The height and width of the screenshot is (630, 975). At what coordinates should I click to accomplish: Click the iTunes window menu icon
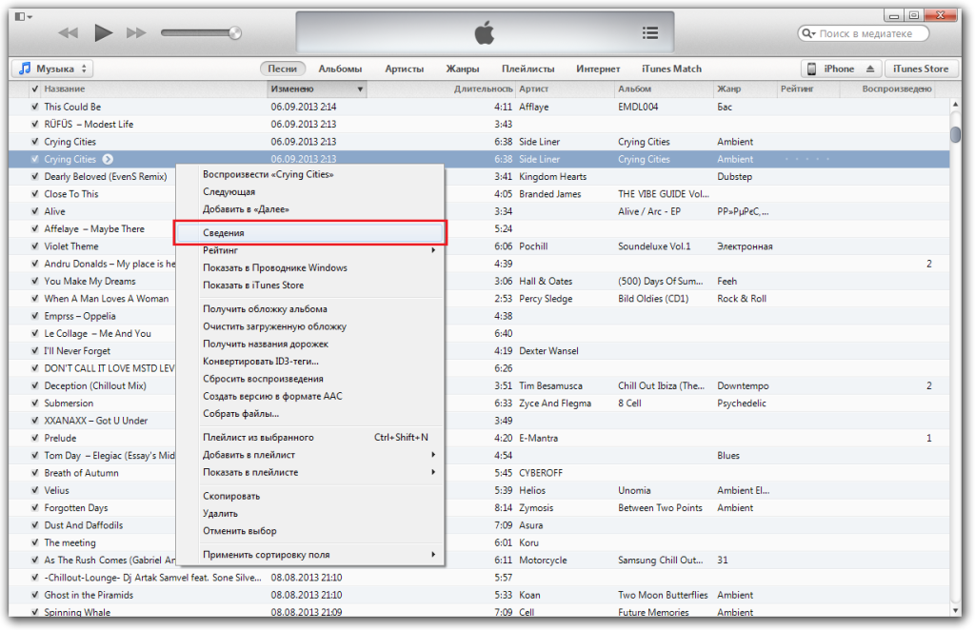pos(21,17)
